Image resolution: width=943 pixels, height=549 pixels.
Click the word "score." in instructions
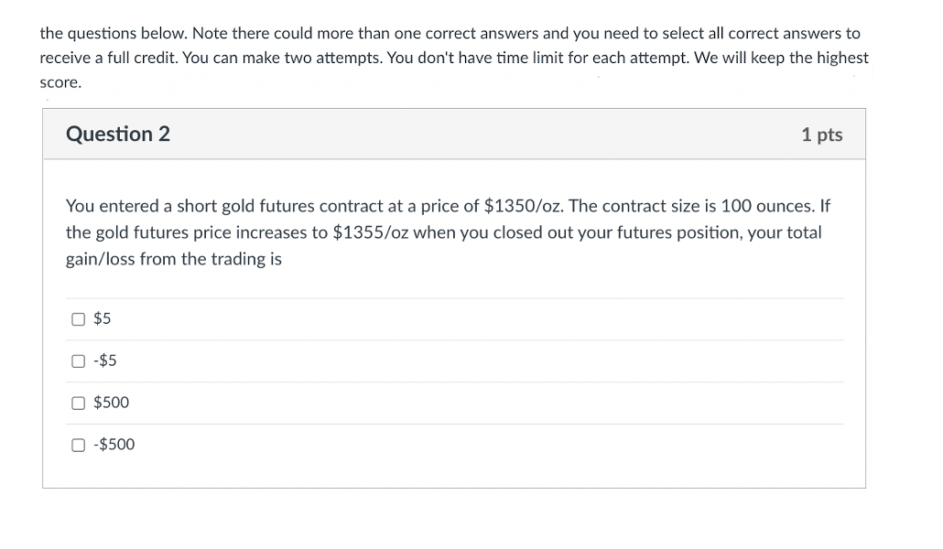pyautogui.click(x=60, y=82)
